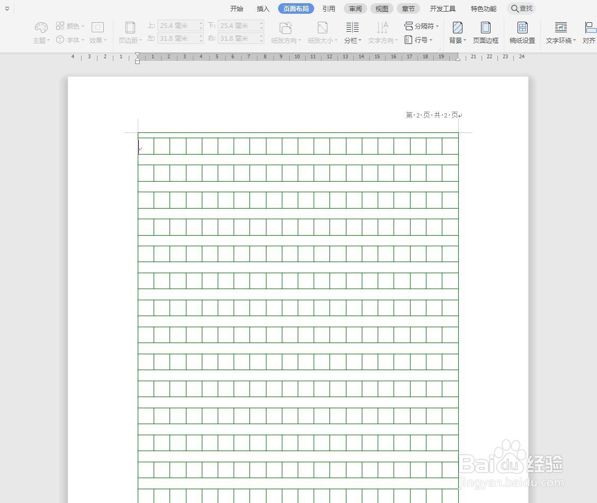This screenshot has height=503, width=597.
Task: Open the 审阅 review tab
Action: (355, 8)
